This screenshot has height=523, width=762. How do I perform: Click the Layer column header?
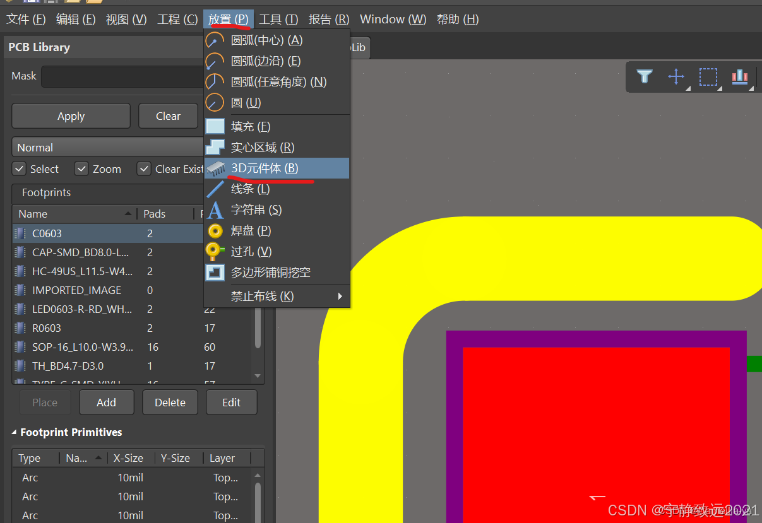(227, 458)
